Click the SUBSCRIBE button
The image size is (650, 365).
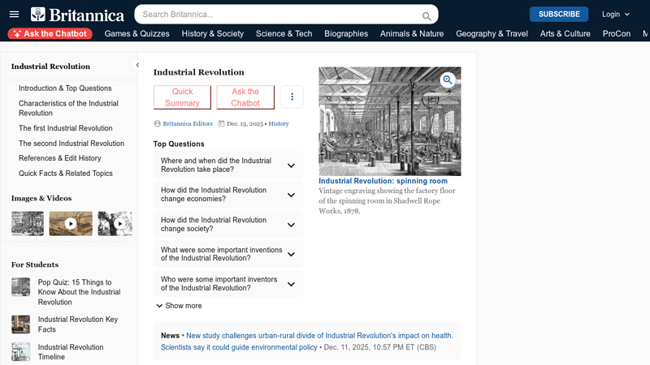[559, 14]
